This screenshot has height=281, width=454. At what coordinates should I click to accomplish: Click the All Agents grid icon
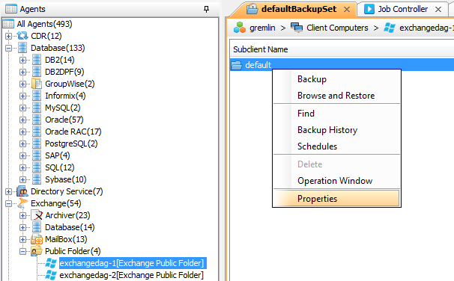pos(8,24)
